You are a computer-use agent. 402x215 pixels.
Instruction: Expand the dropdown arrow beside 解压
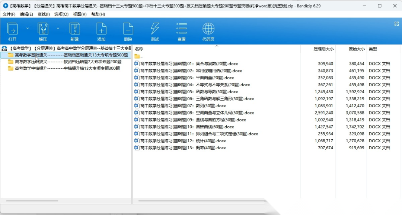[58, 28]
